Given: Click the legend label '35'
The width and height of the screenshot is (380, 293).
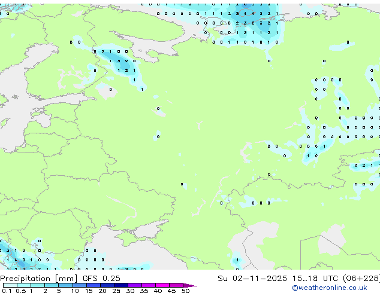Looking at the screenshot, I should tap(144, 291).
